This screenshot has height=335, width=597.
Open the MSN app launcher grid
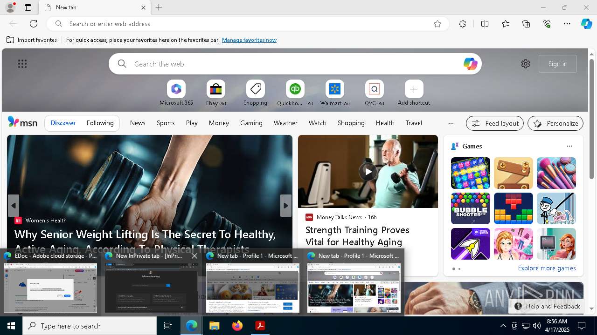(22, 64)
